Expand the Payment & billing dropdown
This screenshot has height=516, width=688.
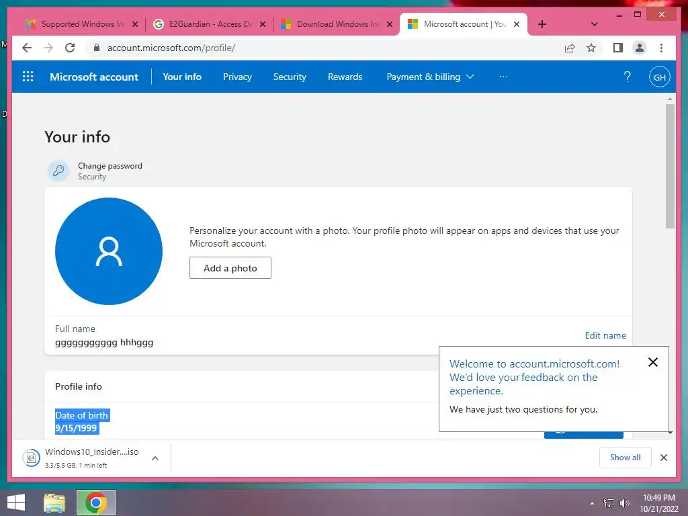pyautogui.click(x=430, y=77)
